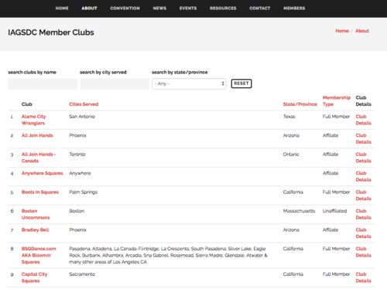Focus the search by city served field
Screen dimensions: 387x289
[115, 83]
